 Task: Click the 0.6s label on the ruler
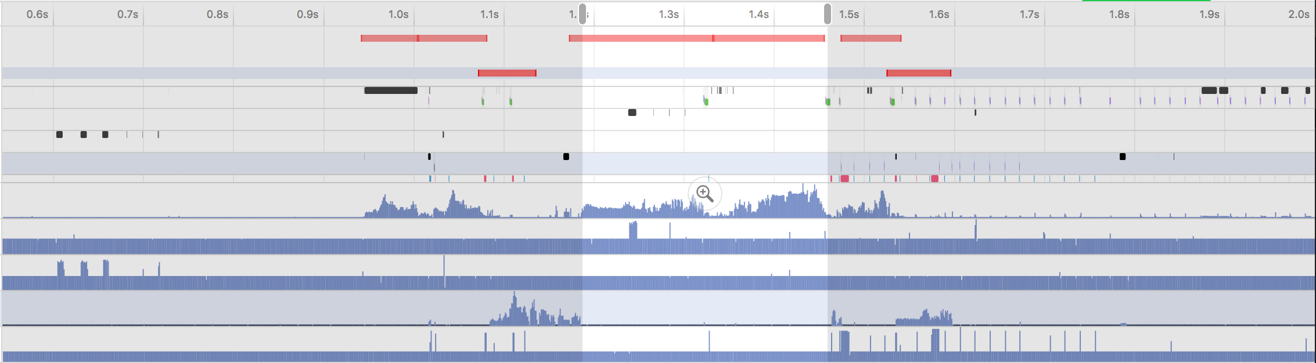pyautogui.click(x=37, y=14)
